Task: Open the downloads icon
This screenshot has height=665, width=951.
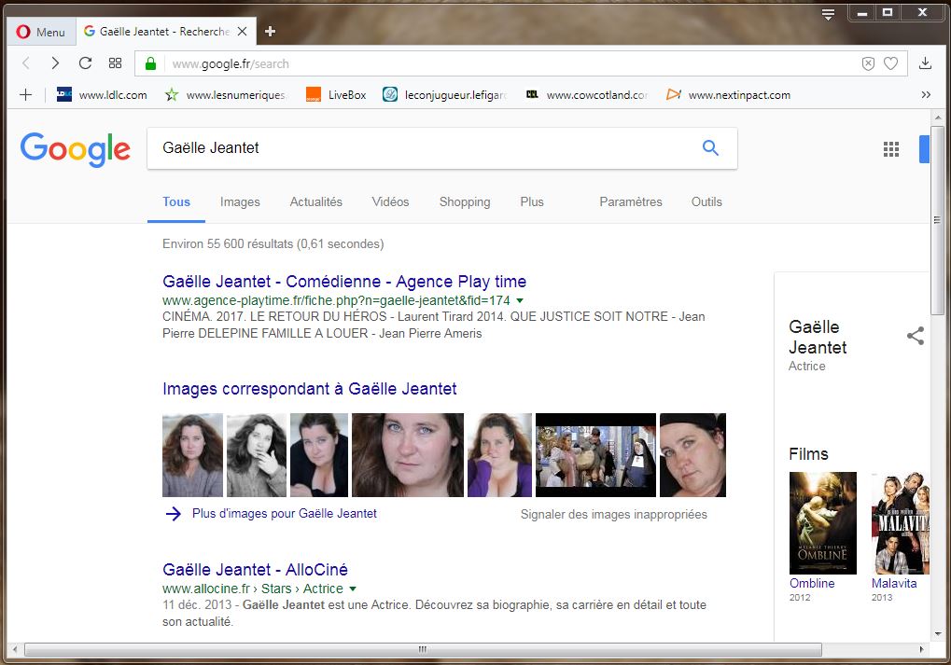Action: click(925, 63)
